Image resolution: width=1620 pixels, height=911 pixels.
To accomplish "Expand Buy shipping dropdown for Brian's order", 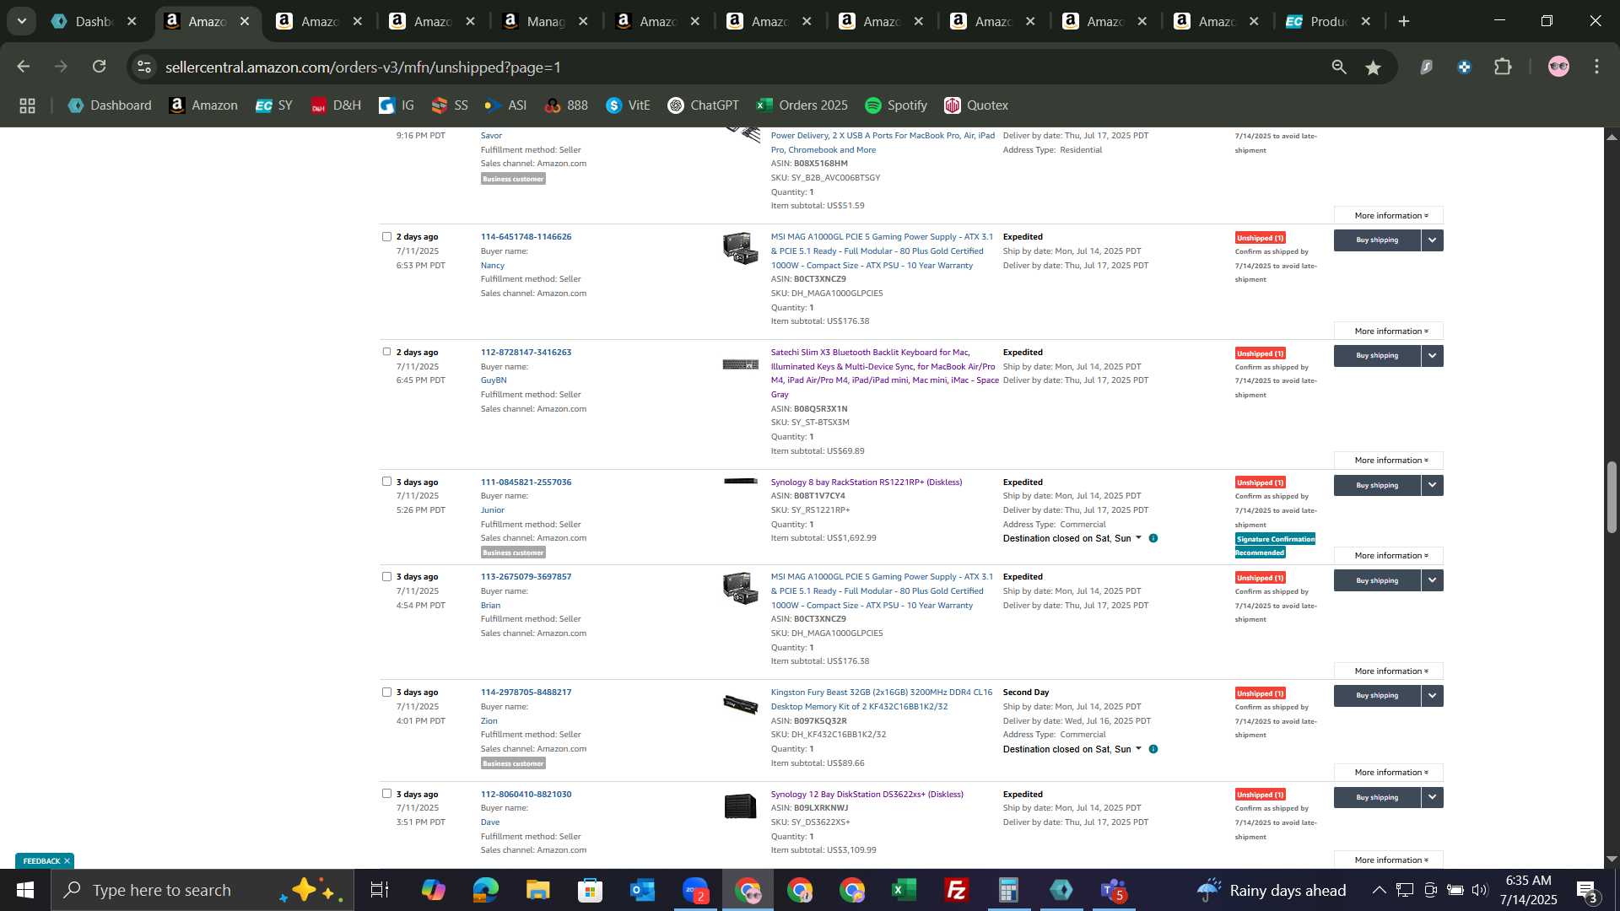I will pos(1433,580).
